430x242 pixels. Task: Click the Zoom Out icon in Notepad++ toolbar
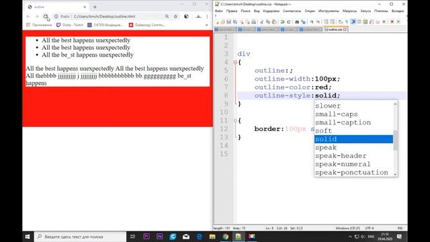click(318, 22)
